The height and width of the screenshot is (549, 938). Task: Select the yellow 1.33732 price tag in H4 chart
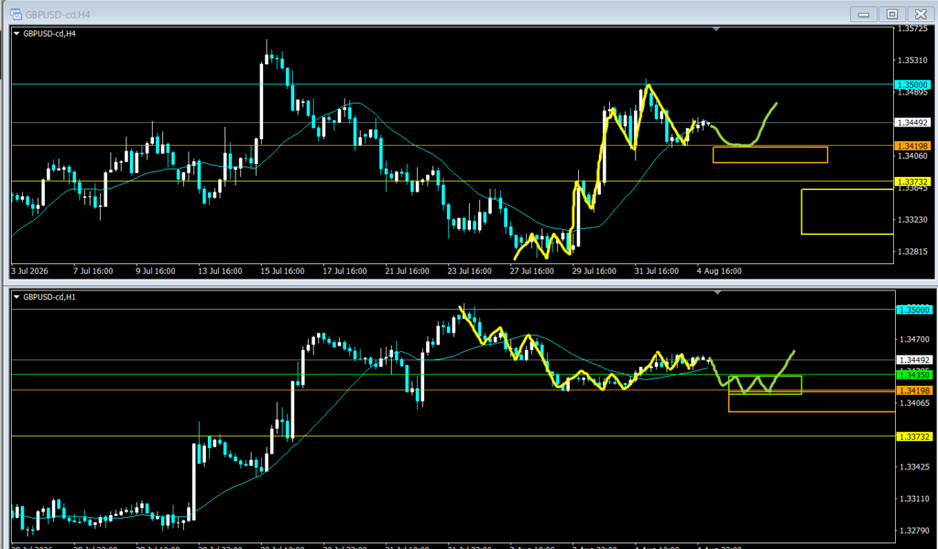(x=912, y=181)
